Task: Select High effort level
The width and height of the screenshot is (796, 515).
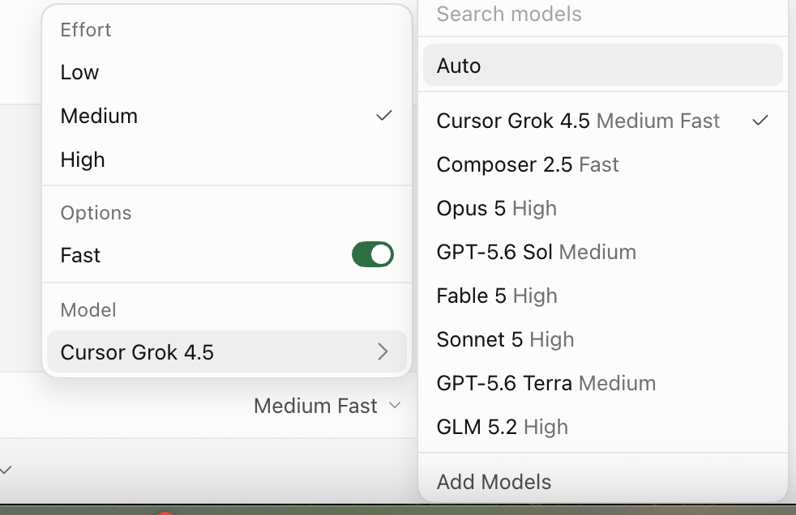Action: coord(226,160)
